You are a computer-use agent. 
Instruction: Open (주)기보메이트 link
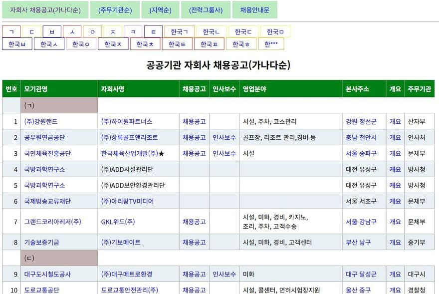pos(121,242)
